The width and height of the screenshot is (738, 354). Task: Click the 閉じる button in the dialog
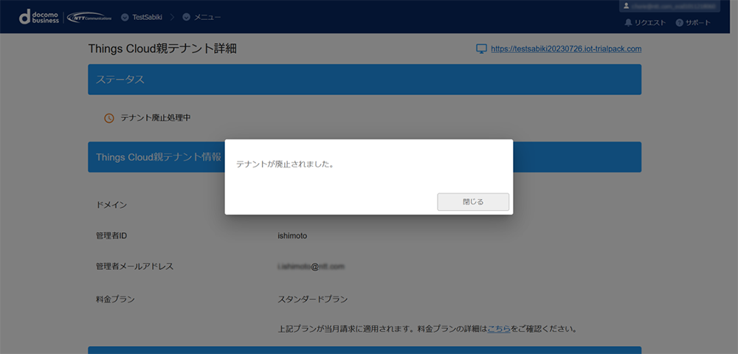(x=473, y=201)
